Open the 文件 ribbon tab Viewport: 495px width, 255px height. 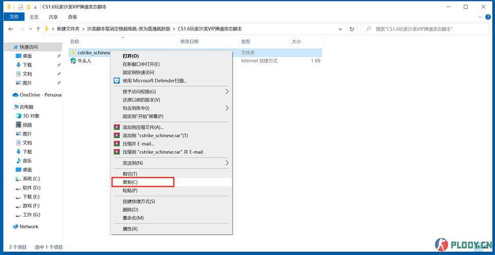(x=14, y=17)
